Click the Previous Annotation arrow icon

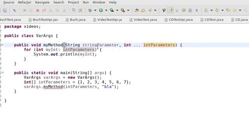(217, 10)
